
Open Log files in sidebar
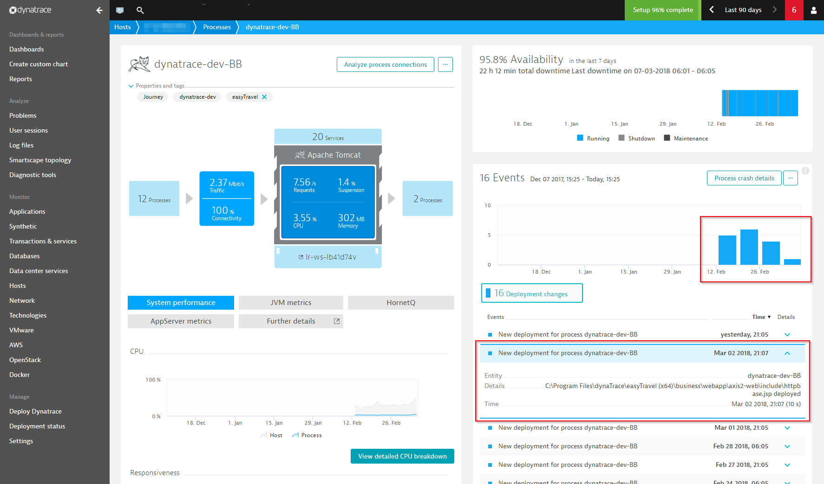pos(21,145)
